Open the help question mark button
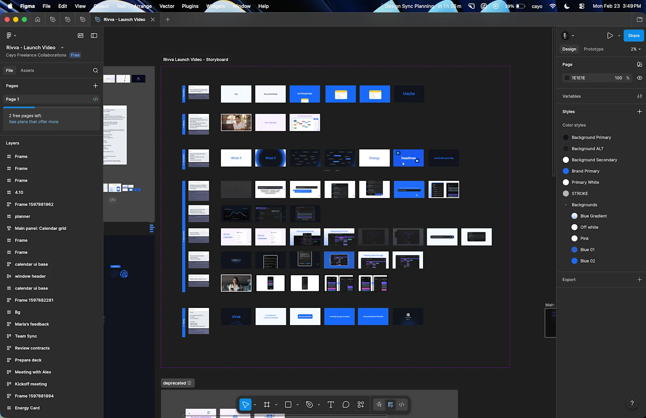 coord(632,403)
